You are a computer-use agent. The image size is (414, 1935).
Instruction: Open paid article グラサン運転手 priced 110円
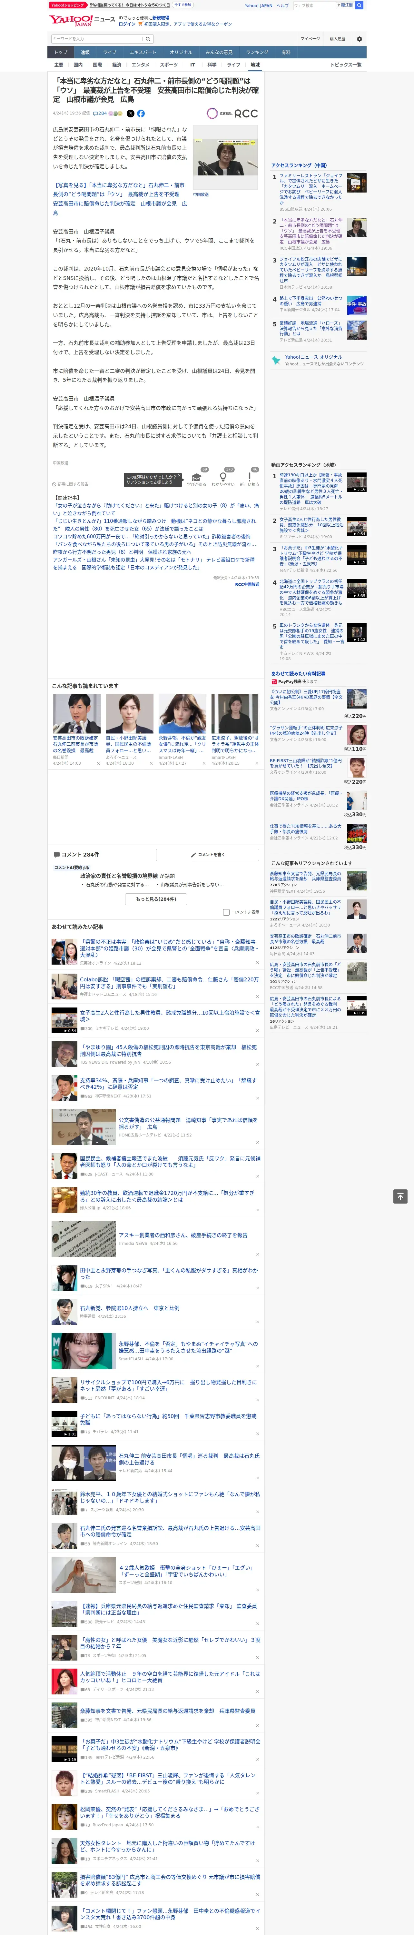(x=307, y=731)
